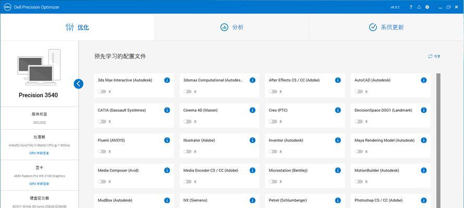Enable the Illustrator (Adobe) toggle

[x=187, y=151]
